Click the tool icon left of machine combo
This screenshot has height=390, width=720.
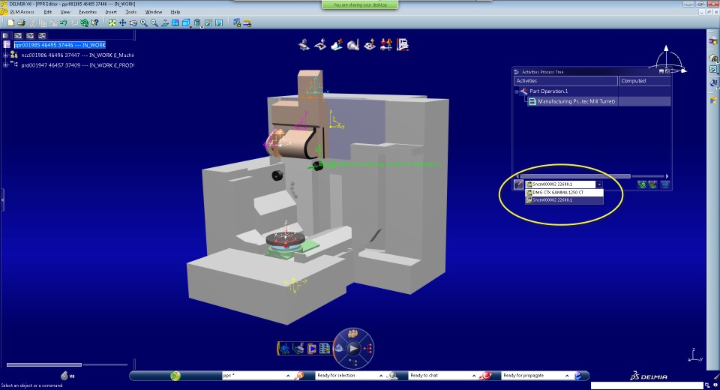518,184
